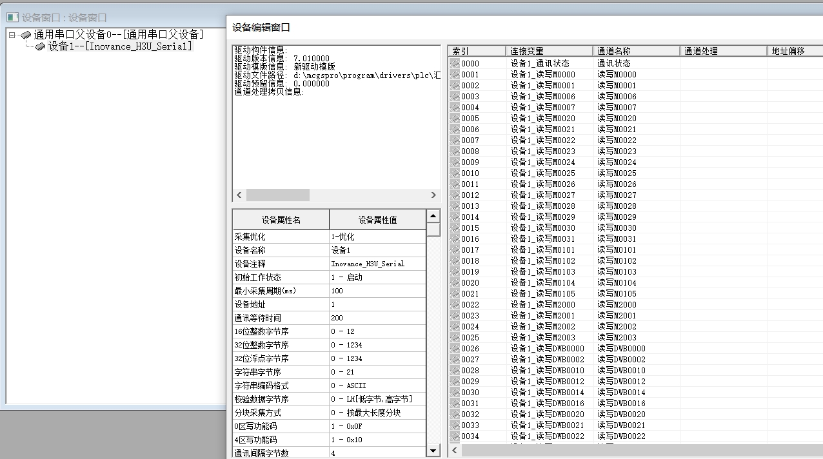Click right arrow of driver info scrollbar
This screenshot has height=459, width=823.
coord(433,195)
